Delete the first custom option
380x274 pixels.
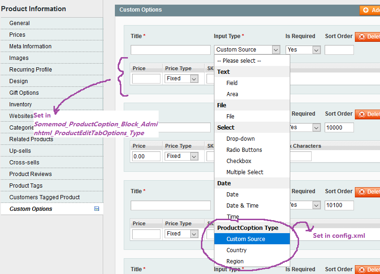coord(368,37)
